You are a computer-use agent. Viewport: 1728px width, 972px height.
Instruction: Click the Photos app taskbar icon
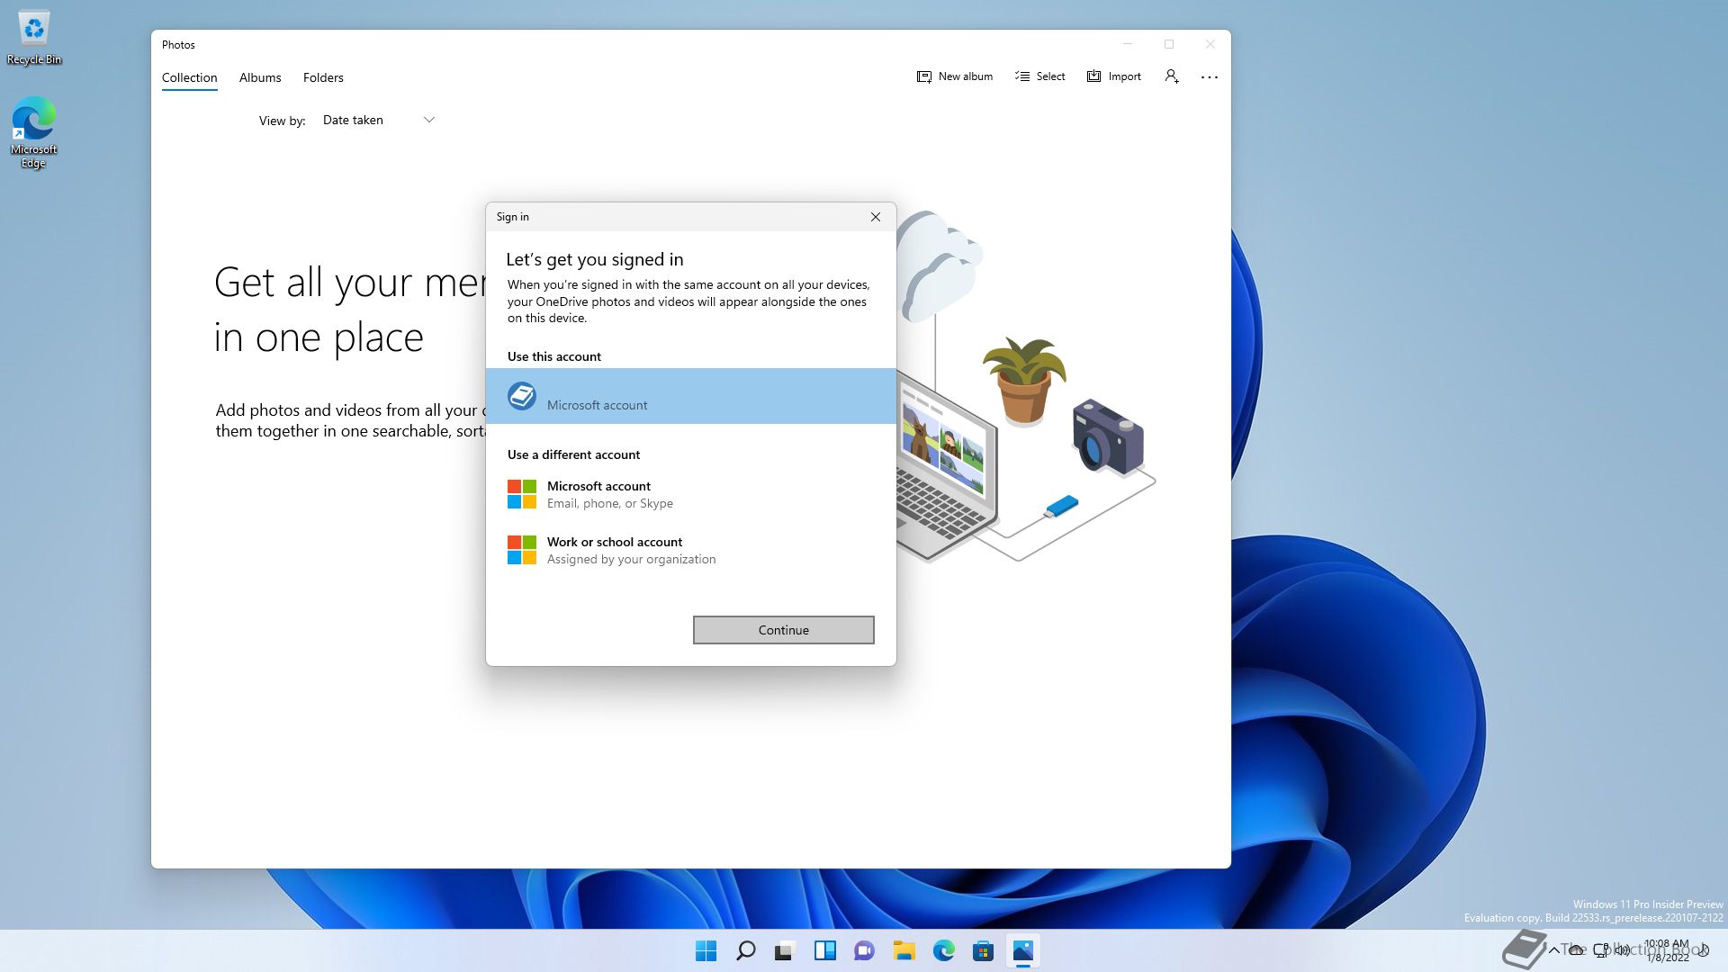pyautogui.click(x=1023, y=950)
